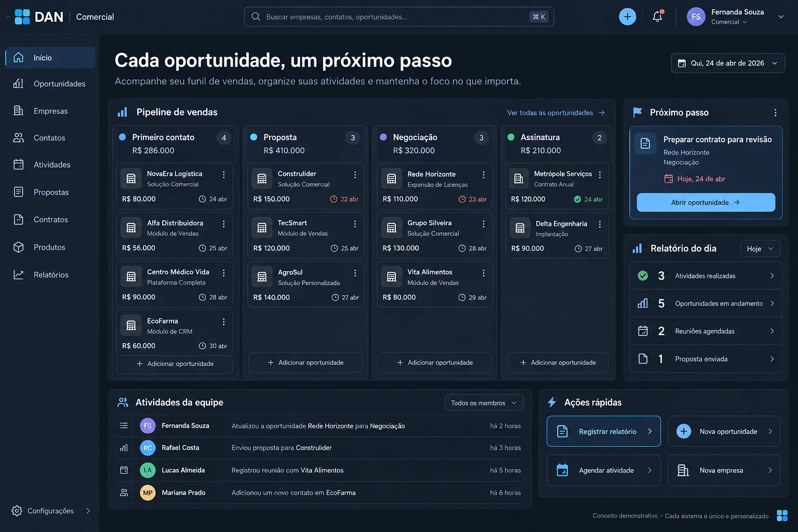Open Relatórios in the sidebar
798x532 pixels.
point(50,275)
